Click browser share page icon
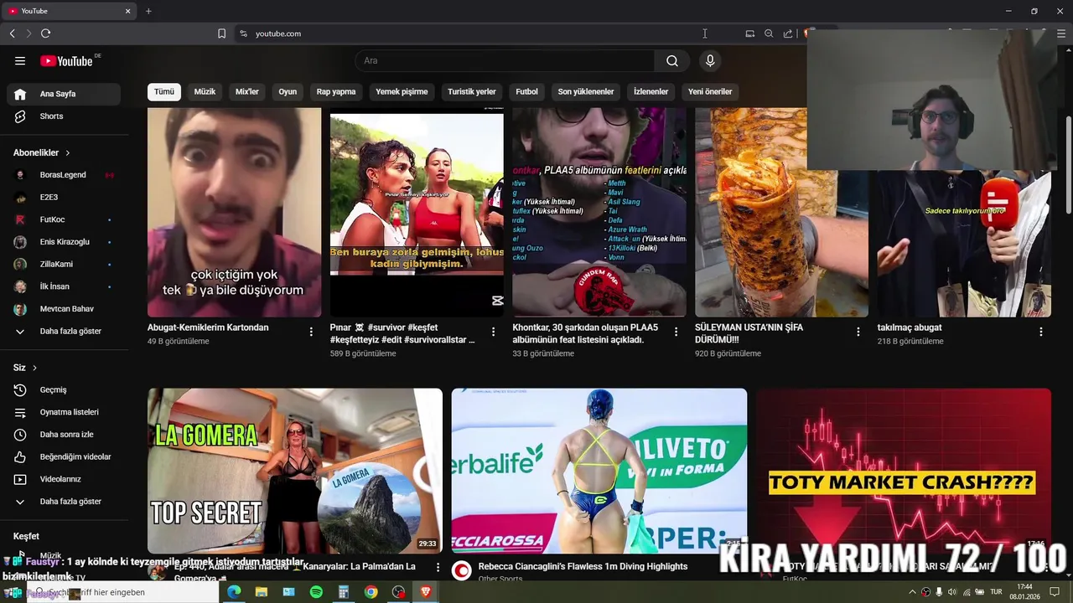The image size is (1073, 603). 788,33
